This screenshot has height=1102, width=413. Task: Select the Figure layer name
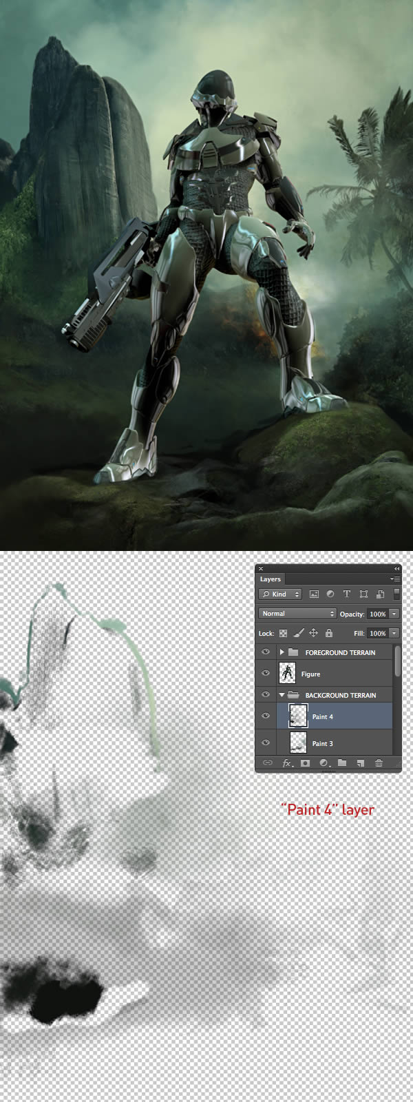coord(310,674)
